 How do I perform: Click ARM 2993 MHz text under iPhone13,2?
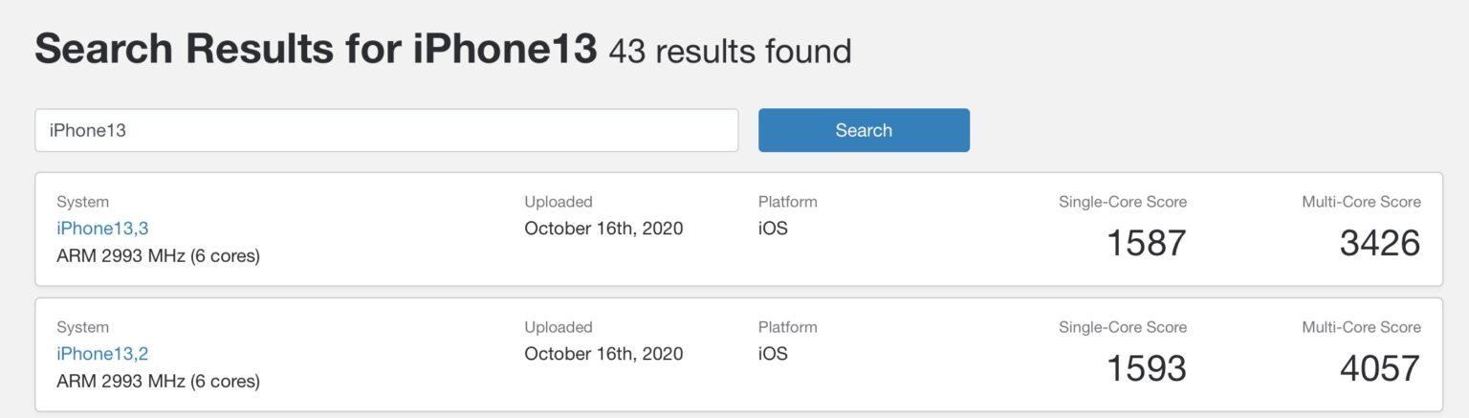pyautogui.click(x=158, y=382)
